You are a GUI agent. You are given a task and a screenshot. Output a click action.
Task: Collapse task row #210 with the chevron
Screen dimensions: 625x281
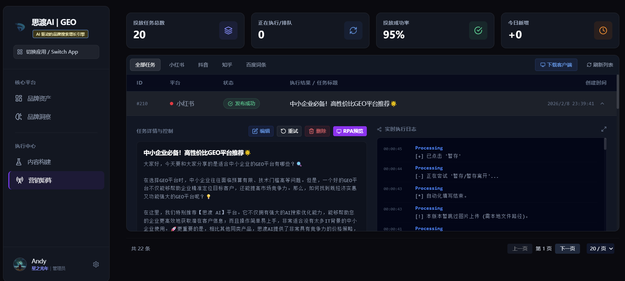pyautogui.click(x=602, y=104)
